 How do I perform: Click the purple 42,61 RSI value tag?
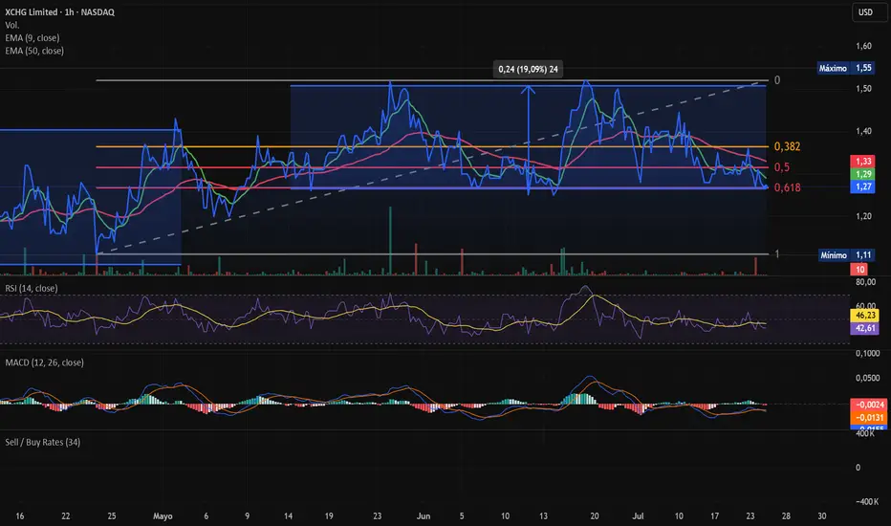(x=865, y=328)
